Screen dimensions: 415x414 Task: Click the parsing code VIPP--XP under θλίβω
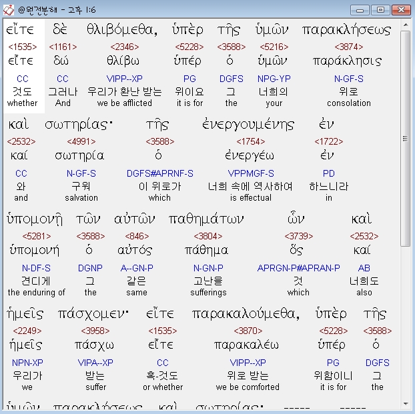[124, 79]
